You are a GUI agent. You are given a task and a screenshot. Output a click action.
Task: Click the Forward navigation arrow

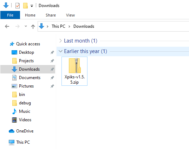point(18,26)
